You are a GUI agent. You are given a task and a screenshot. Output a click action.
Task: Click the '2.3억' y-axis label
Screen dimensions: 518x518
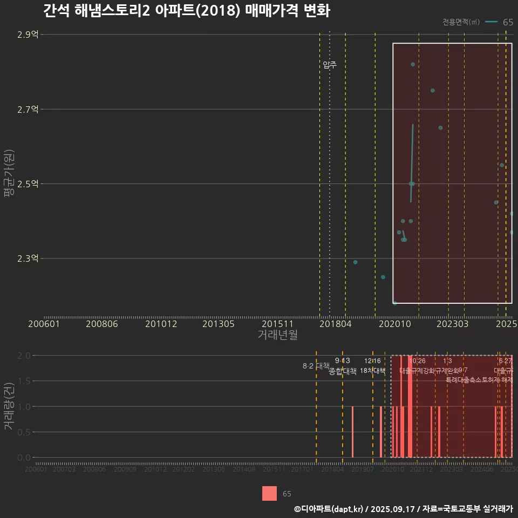pyautogui.click(x=28, y=258)
